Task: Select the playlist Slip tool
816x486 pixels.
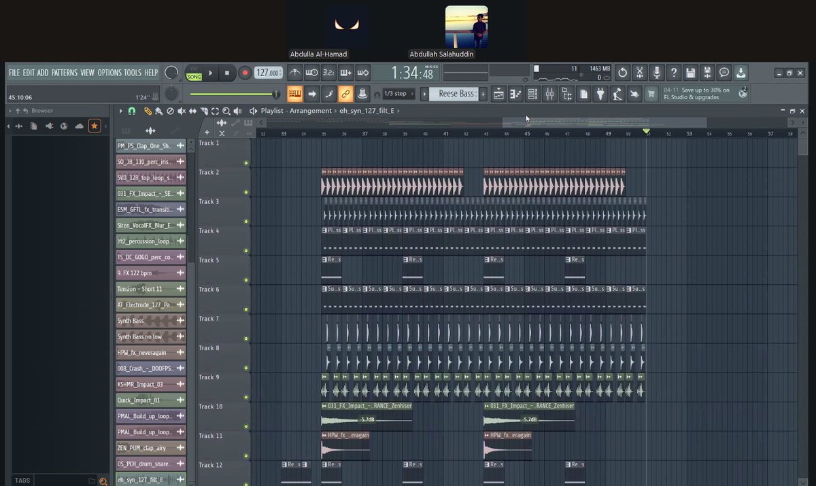Action: pos(192,111)
